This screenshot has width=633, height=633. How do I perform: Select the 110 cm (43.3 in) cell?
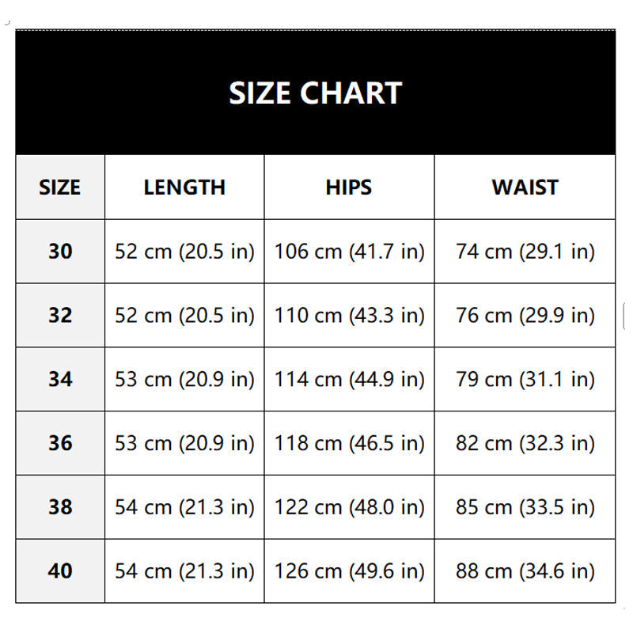click(x=349, y=315)
